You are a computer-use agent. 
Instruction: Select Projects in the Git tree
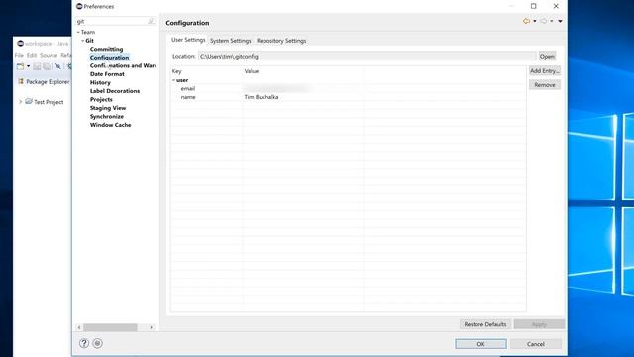pyautogui.click(x=101, y=99)
